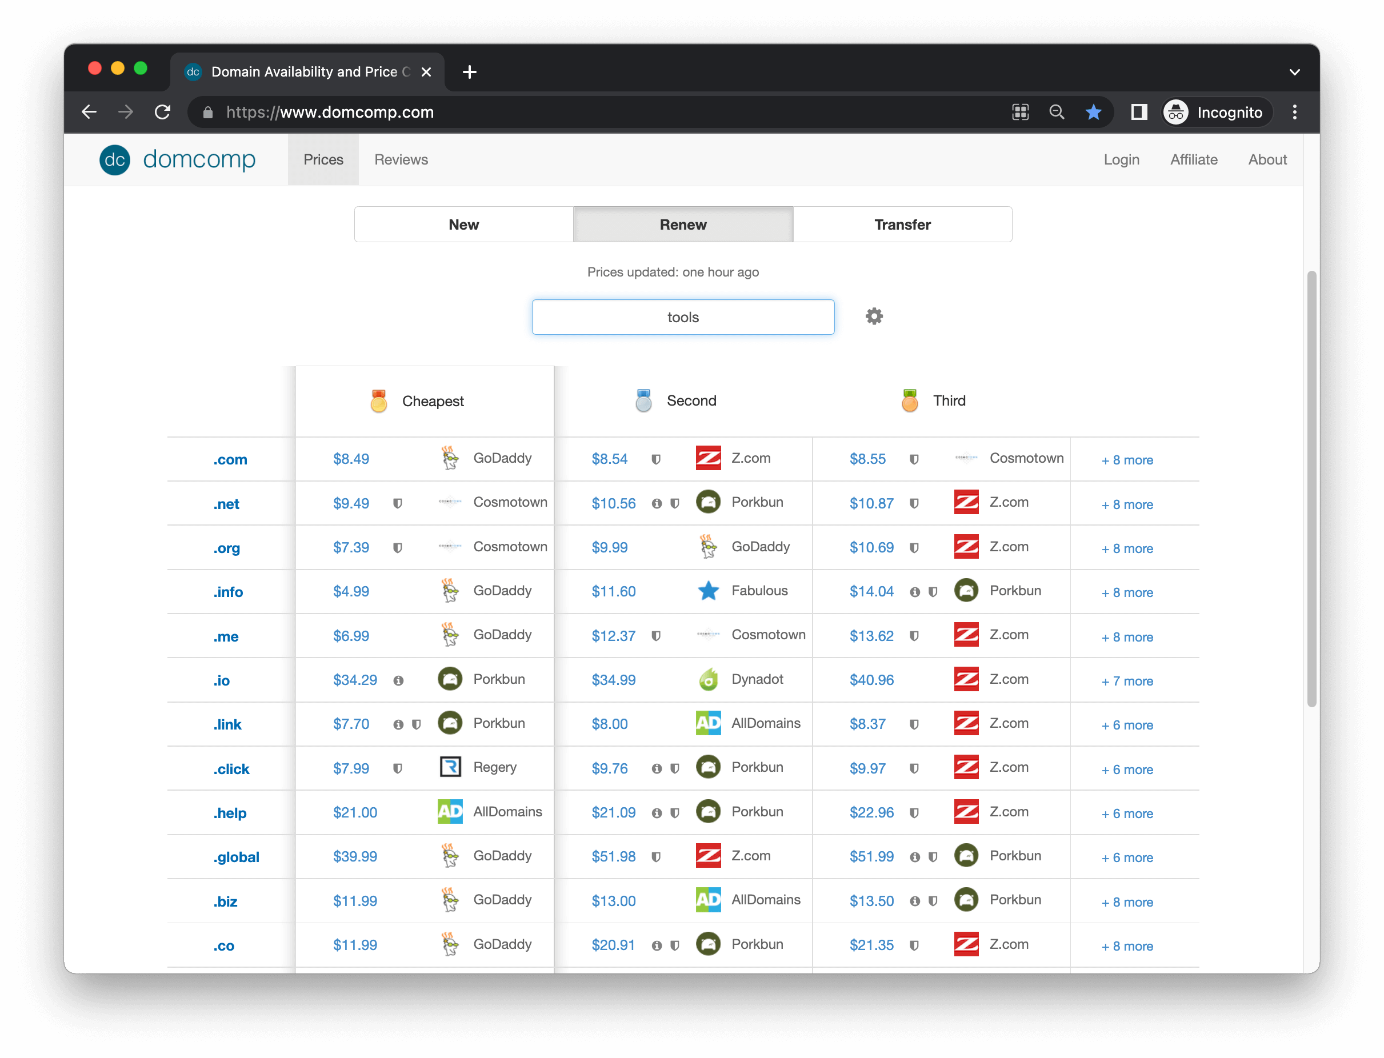Click AllDomains logo in .help row

[450, 812]
